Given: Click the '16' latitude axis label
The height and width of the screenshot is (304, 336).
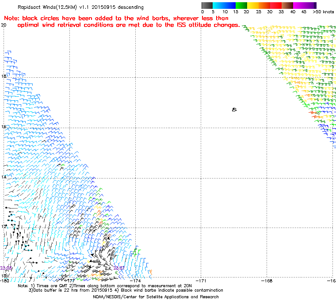Looking at the screenshot, I should (x=4, y=127).
